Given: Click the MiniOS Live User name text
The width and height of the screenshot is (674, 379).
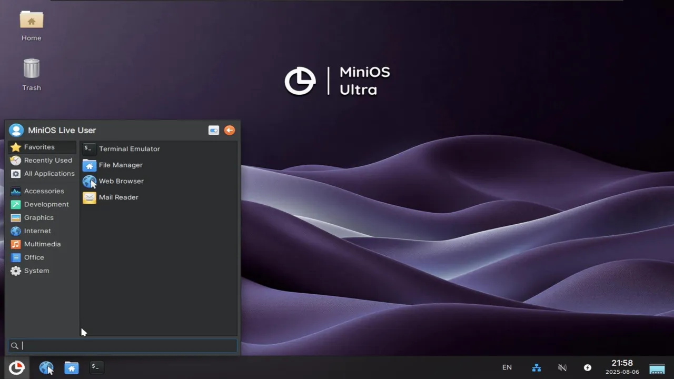Looking at the screenshot, I should (x=62, y=131).
